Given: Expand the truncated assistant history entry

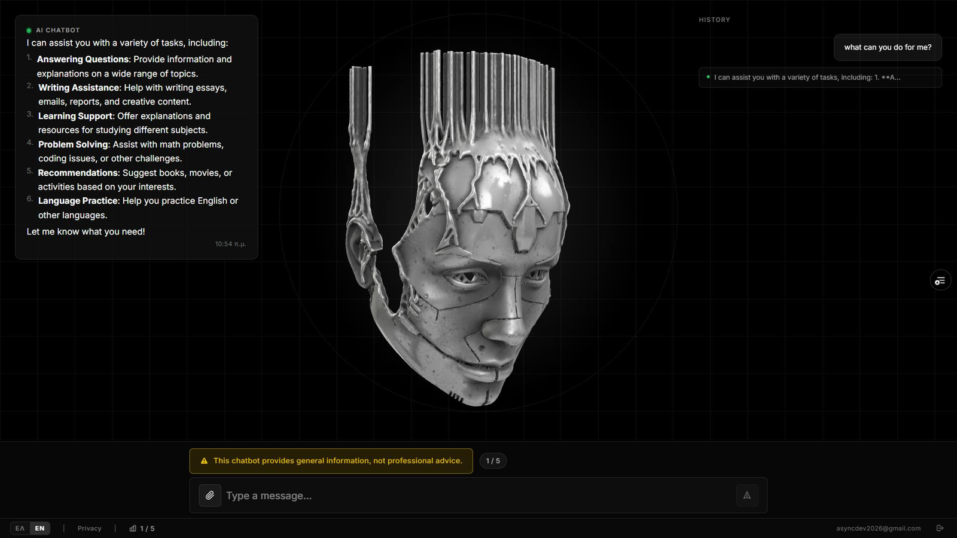Looking at the screenshot, I should pos(820,78).
